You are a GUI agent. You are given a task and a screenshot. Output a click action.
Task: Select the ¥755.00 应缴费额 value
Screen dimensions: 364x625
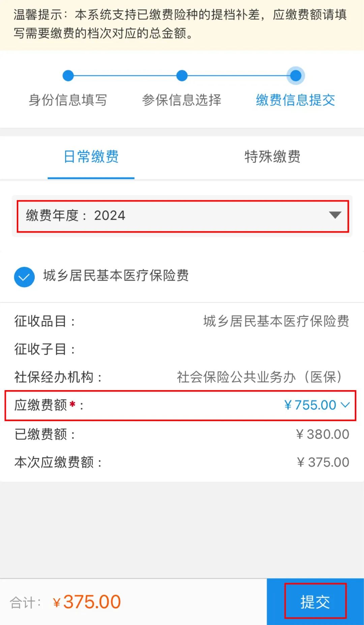(x=310, y=405)
